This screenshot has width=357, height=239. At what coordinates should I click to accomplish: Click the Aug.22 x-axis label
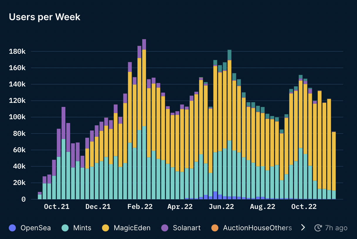263,207
